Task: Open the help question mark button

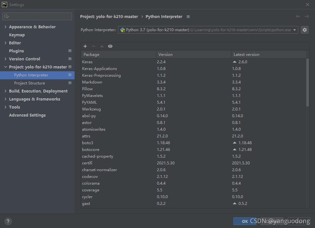Action: [8, 221]
